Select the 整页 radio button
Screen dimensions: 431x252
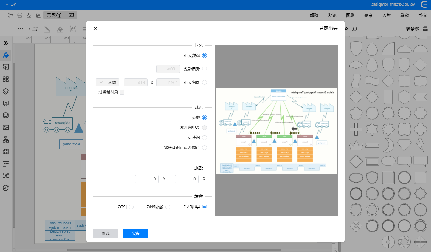tap(204, 118)
